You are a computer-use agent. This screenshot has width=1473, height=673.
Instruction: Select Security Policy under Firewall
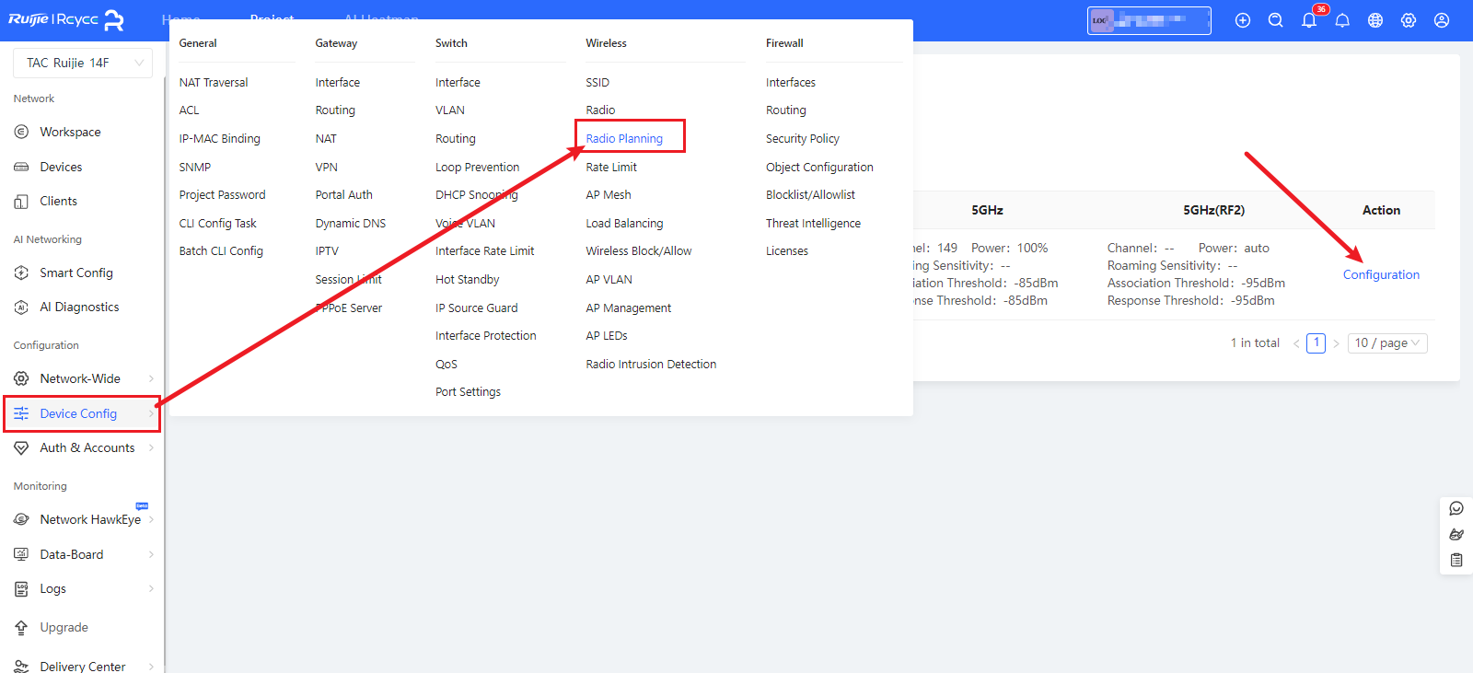[x=803, y=138]
